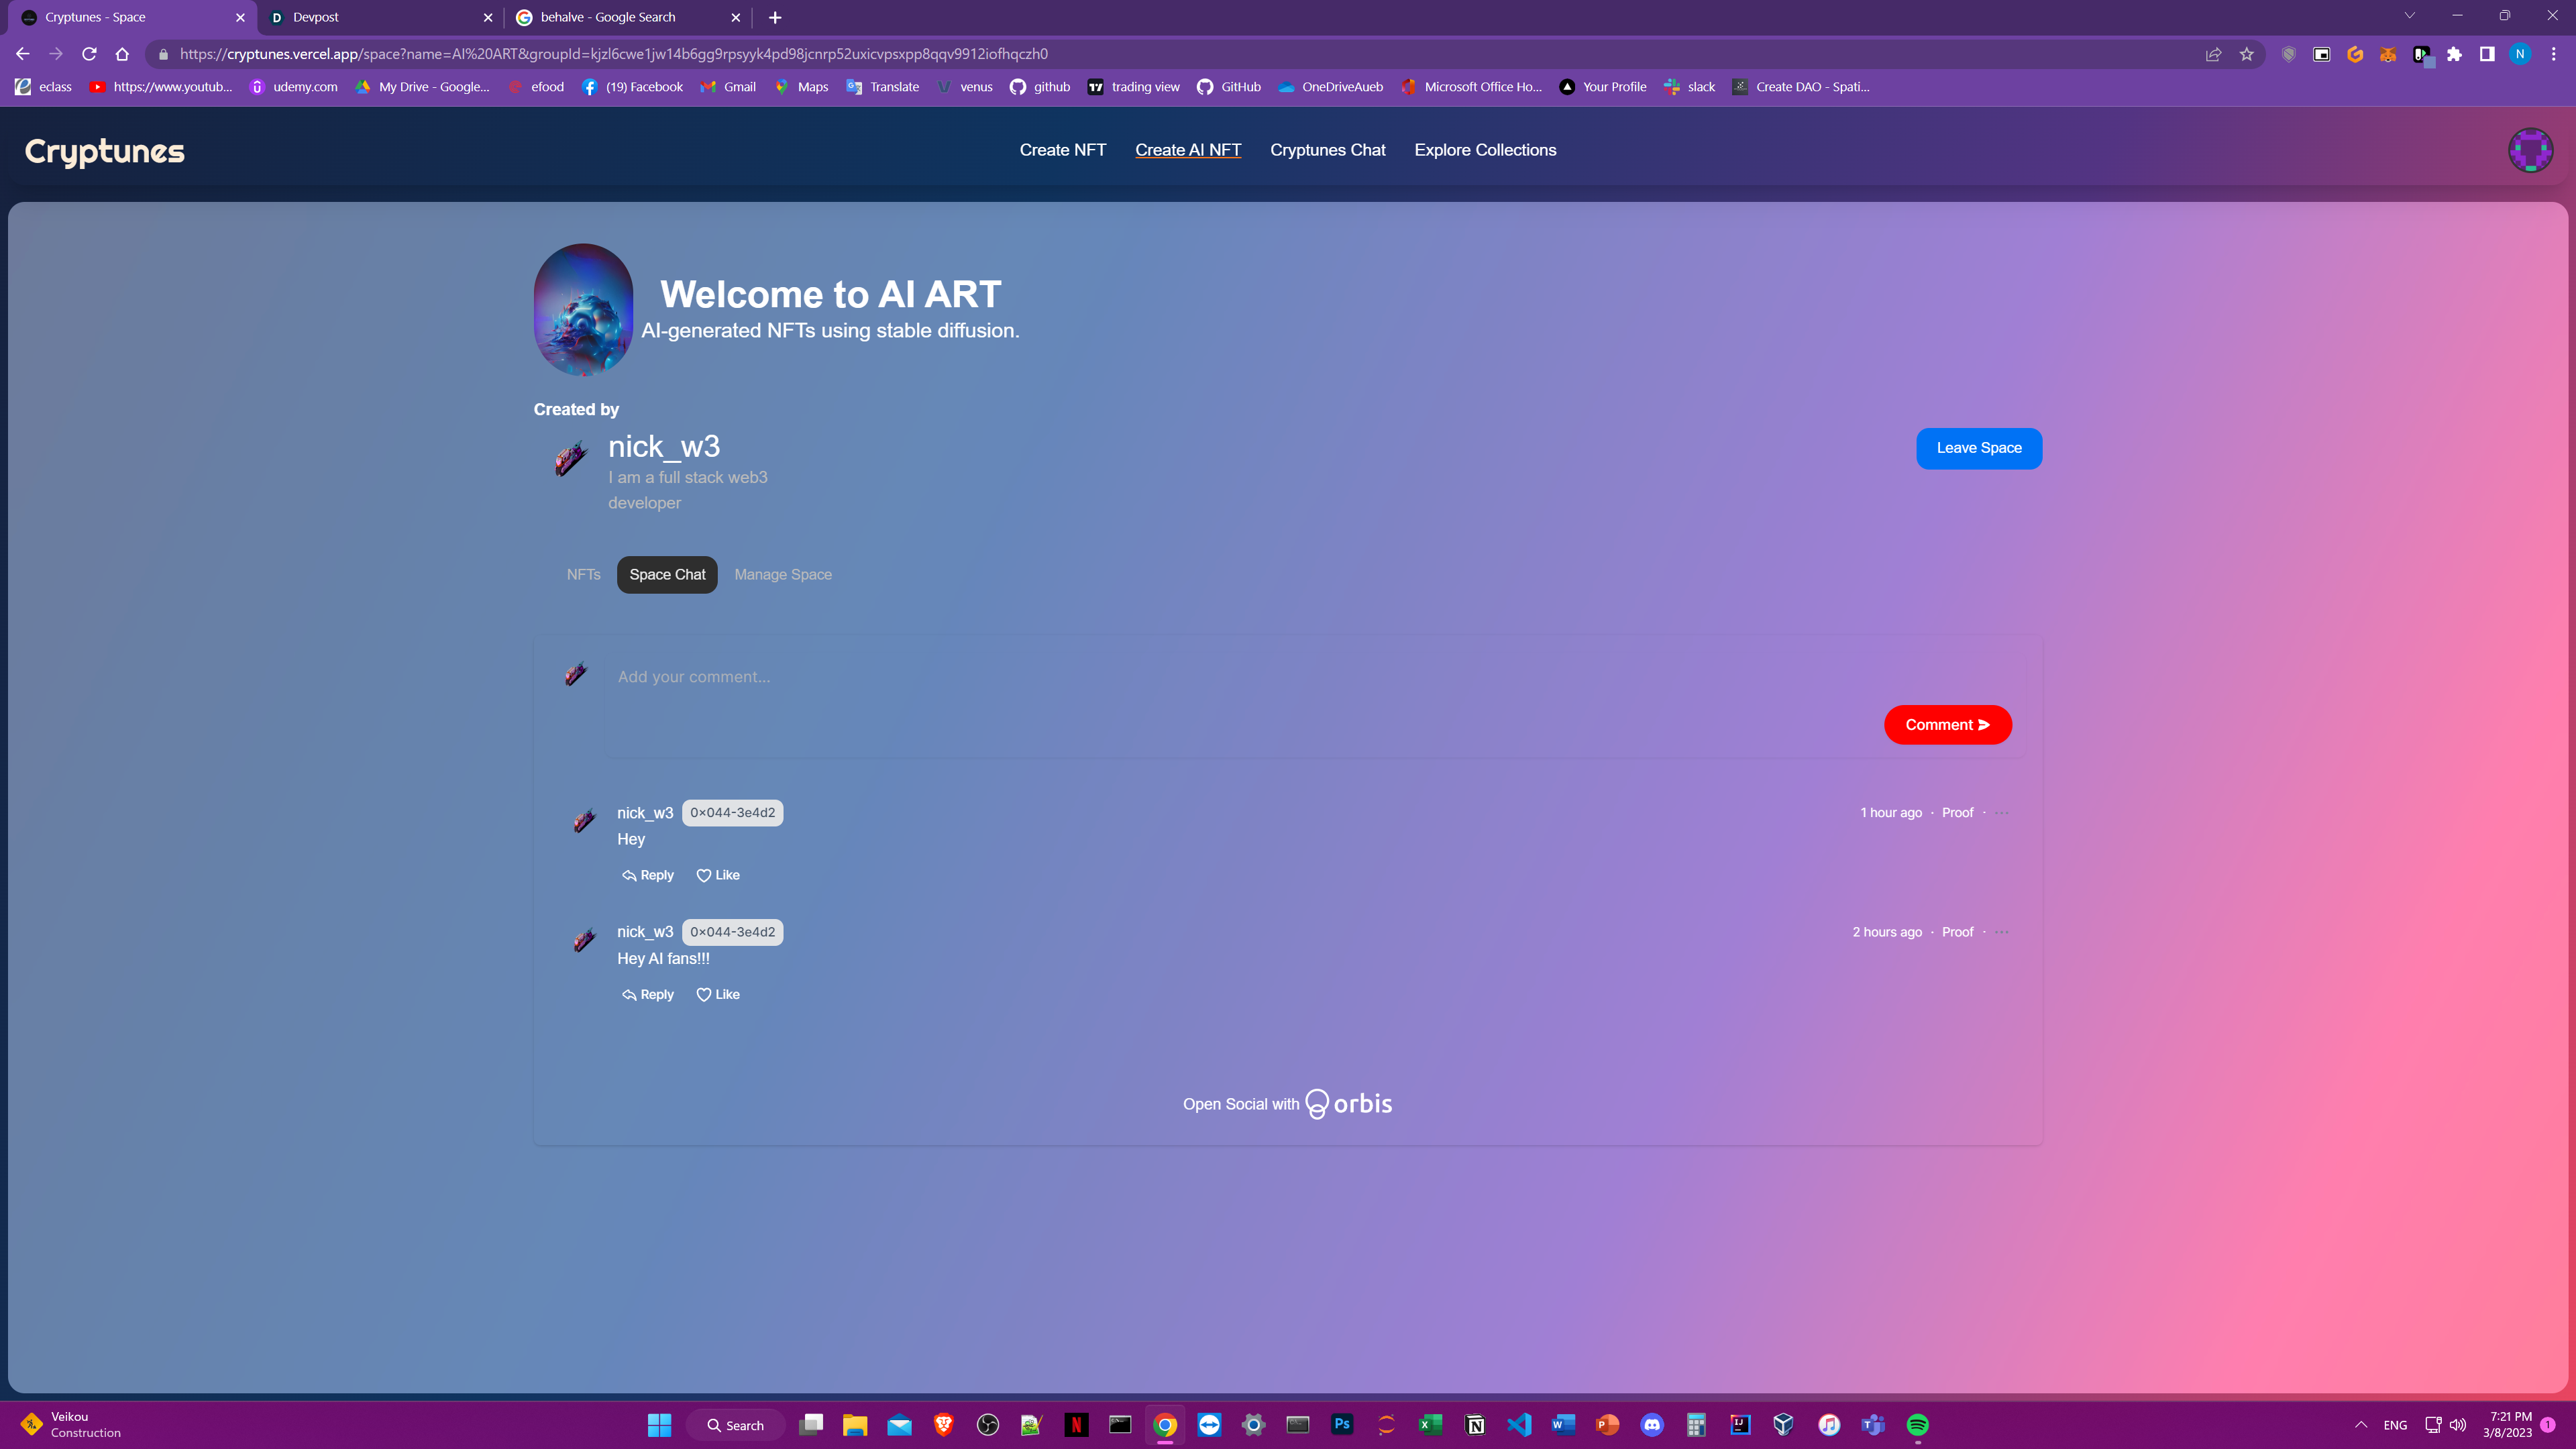2576x1449 pixels.
Task: Click the MetaMask fox extension icon
Action: pos(2388,54)
